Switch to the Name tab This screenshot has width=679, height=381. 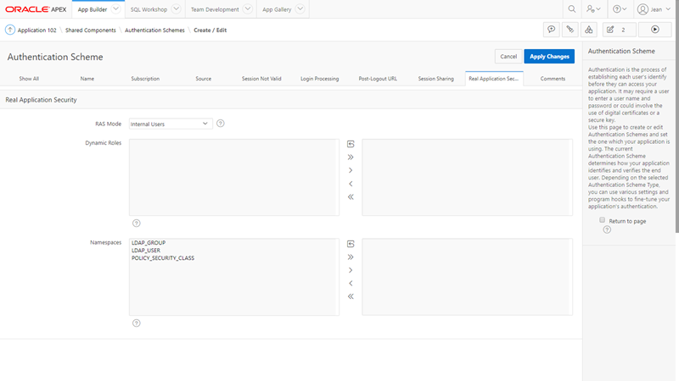(x=87, y=79)
